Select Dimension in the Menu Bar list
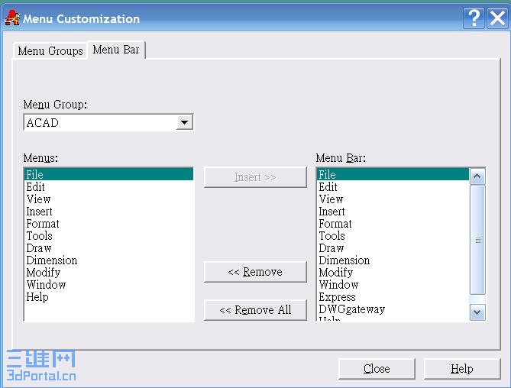Screen dimensions: 511x388 (x=393, y=260)
